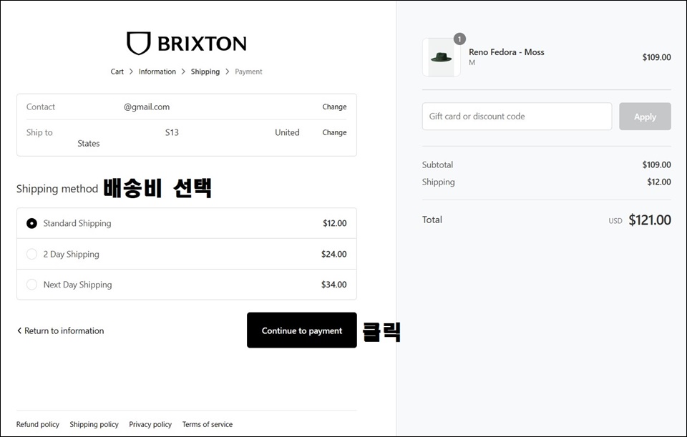The height and width of the screenshot is (437, 687).
Task: Open Payment breadcrumb step
Action: (248, 72)
